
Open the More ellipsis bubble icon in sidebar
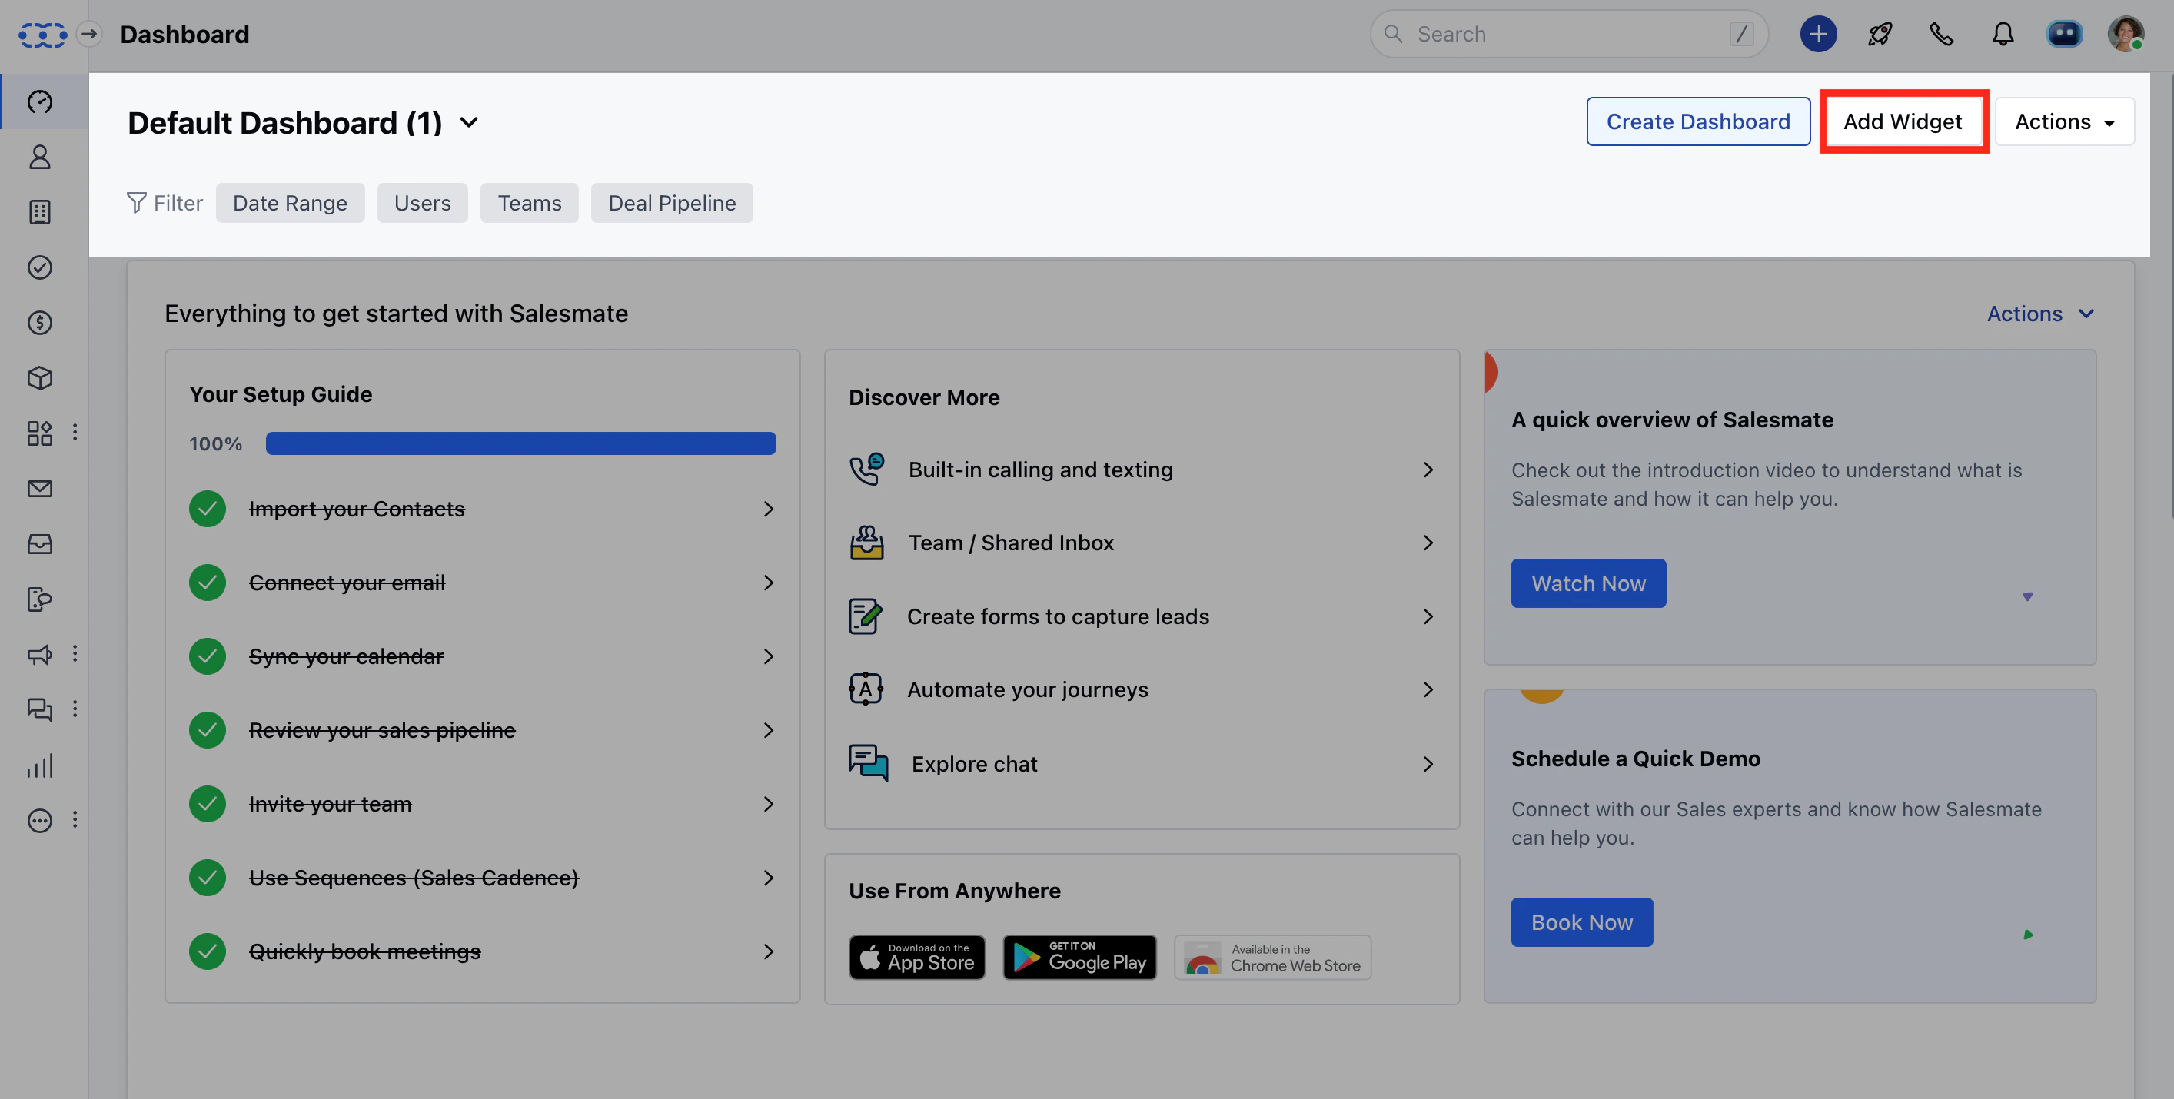point(40,820)
